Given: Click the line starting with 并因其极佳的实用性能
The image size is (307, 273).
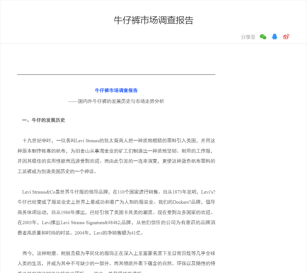Looking at the screenshot, I should pos(116,161).
